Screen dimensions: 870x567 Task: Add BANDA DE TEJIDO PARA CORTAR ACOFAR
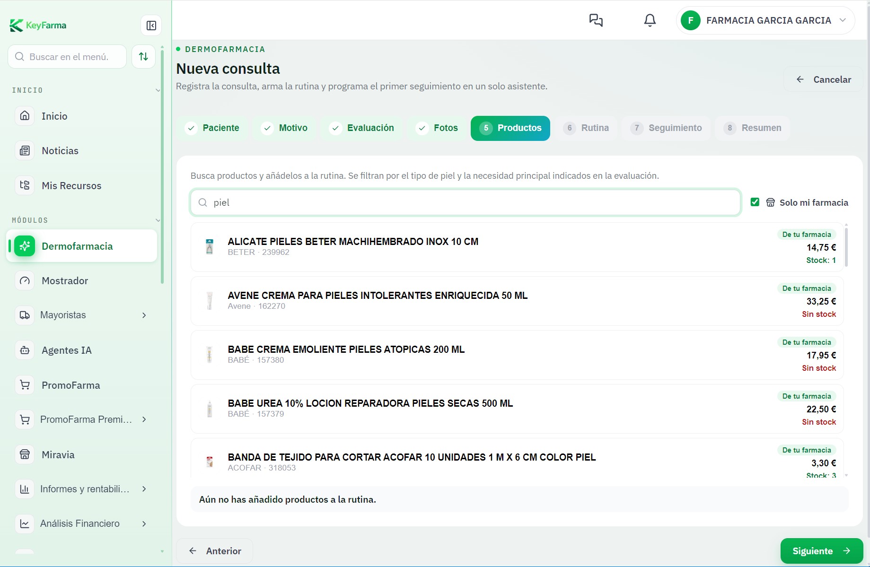pos(517,458)
